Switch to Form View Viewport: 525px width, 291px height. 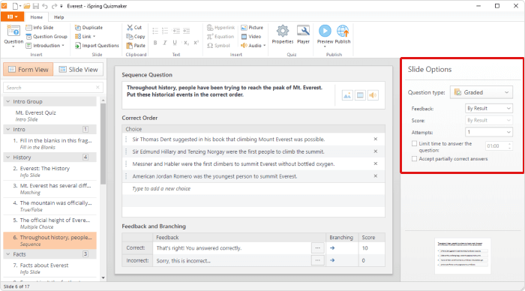[28, 69]
